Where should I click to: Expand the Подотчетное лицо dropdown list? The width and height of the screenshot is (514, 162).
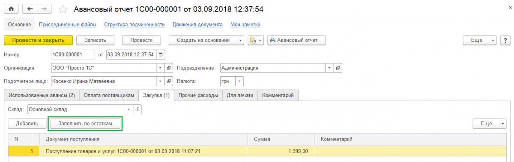161,81
